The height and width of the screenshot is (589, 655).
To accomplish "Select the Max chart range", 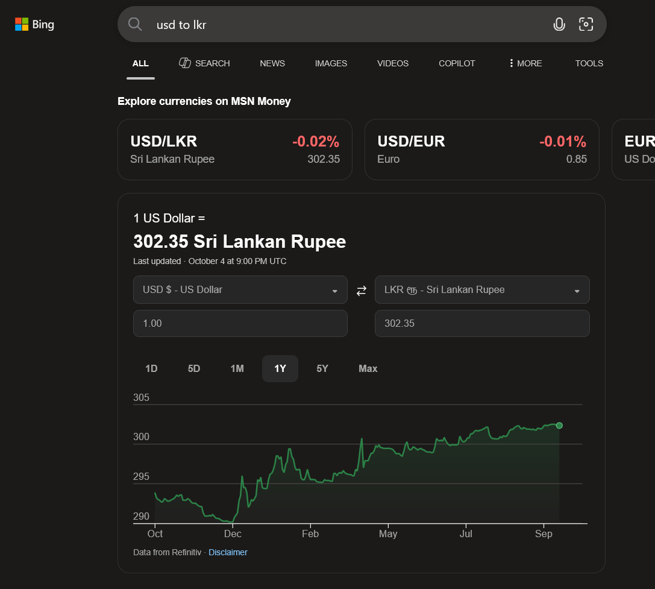I will click(x=368, y=369).
